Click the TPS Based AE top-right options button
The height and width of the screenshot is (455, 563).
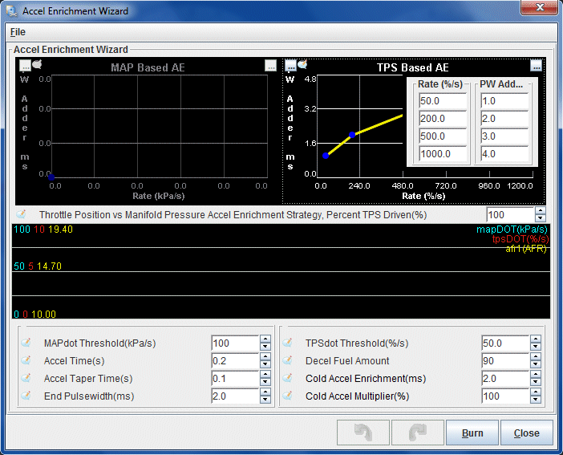pos(536,66)
